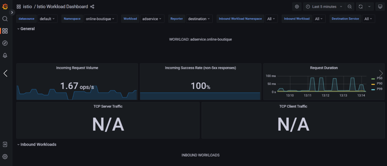Zoom out the time range
The image size is (387, 166).
tap(350, 7)
